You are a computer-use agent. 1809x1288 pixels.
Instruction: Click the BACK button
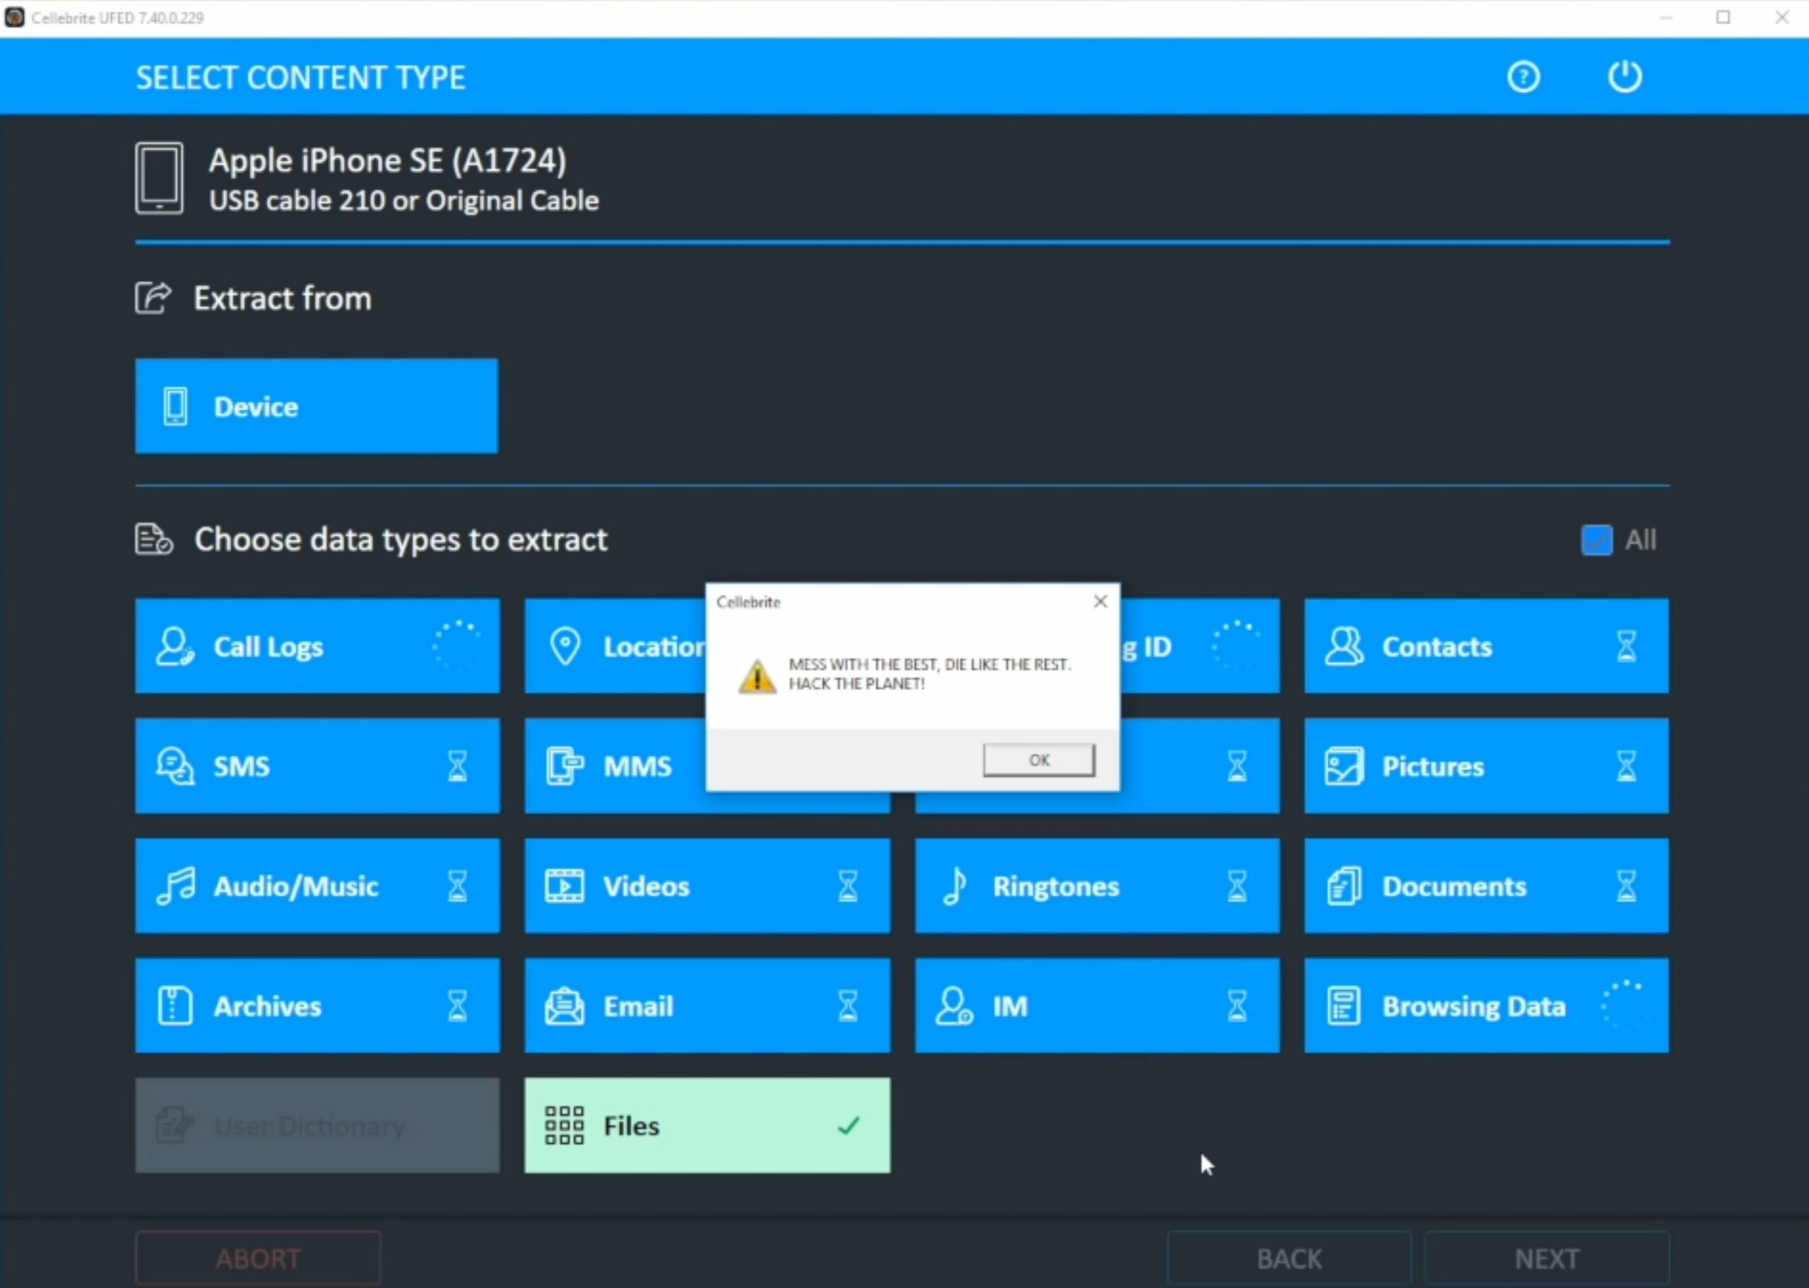pos(1288,1258)
